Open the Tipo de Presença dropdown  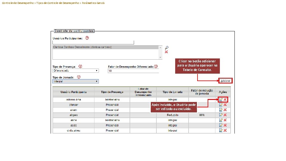click(x=75, y=71)
